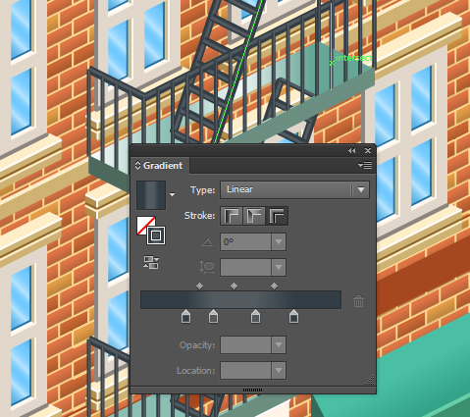Click the Delete Stop trash icon
Screen dimensions: 470x417
click(x=358, y=301)
